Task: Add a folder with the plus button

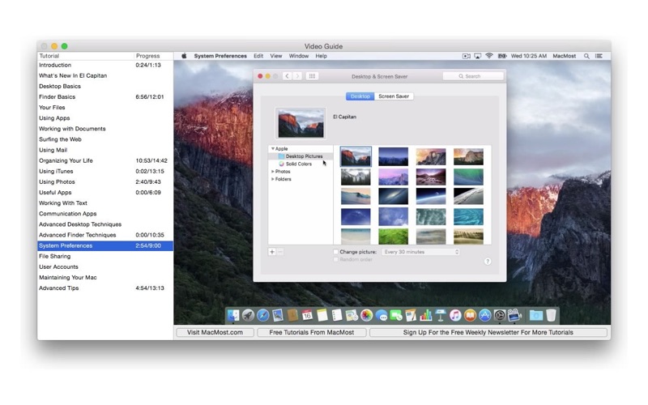Action: 272,252
